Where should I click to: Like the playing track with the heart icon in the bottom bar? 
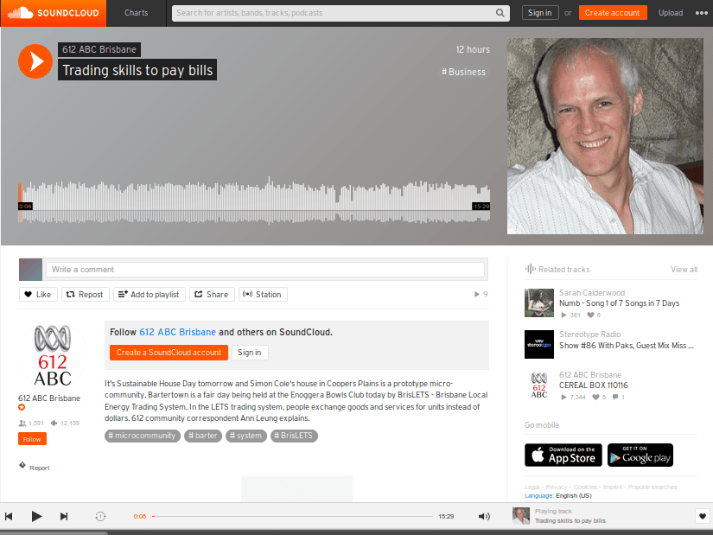(x=702, y=516)
